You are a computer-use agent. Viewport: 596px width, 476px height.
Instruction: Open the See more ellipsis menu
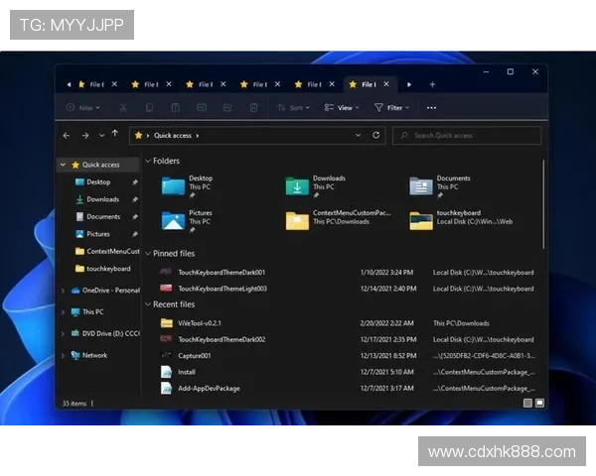tap(431, 108)
